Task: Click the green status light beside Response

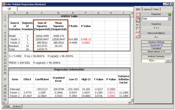Action: pos(169,14)
